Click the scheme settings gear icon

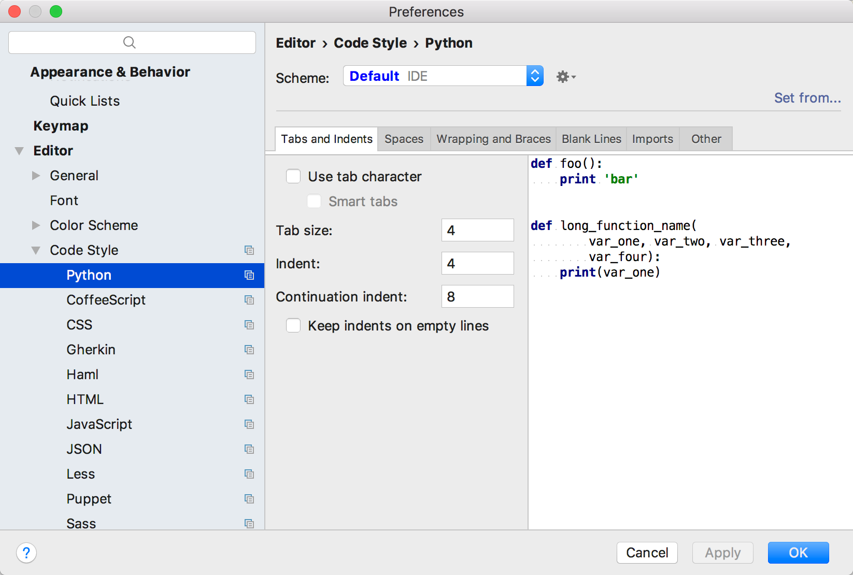click(565, 77)
